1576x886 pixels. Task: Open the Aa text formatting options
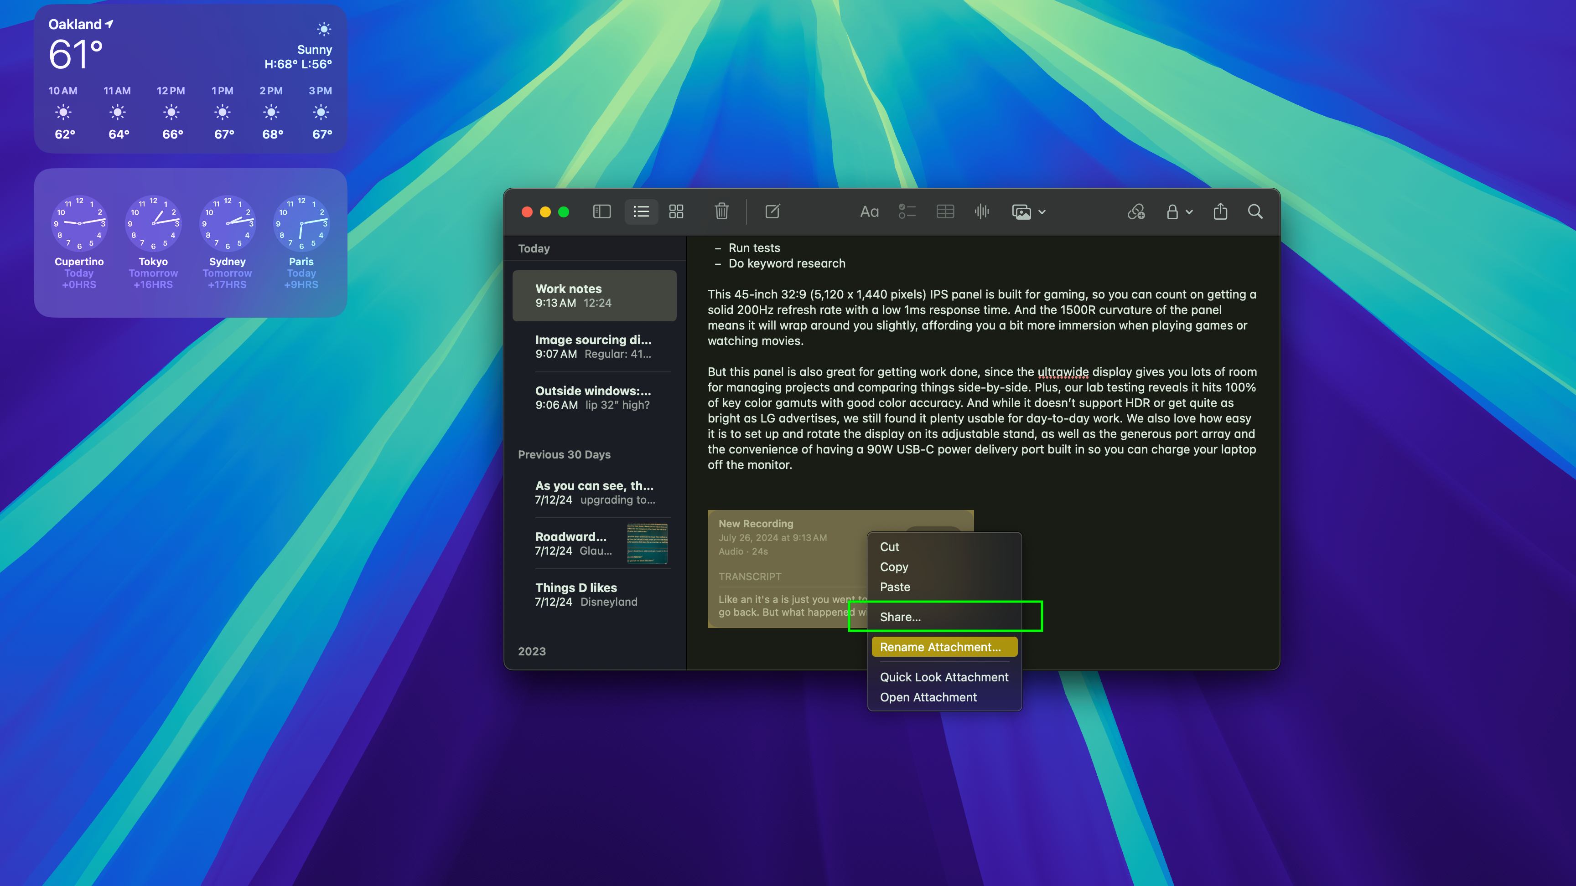coord(869,211)
